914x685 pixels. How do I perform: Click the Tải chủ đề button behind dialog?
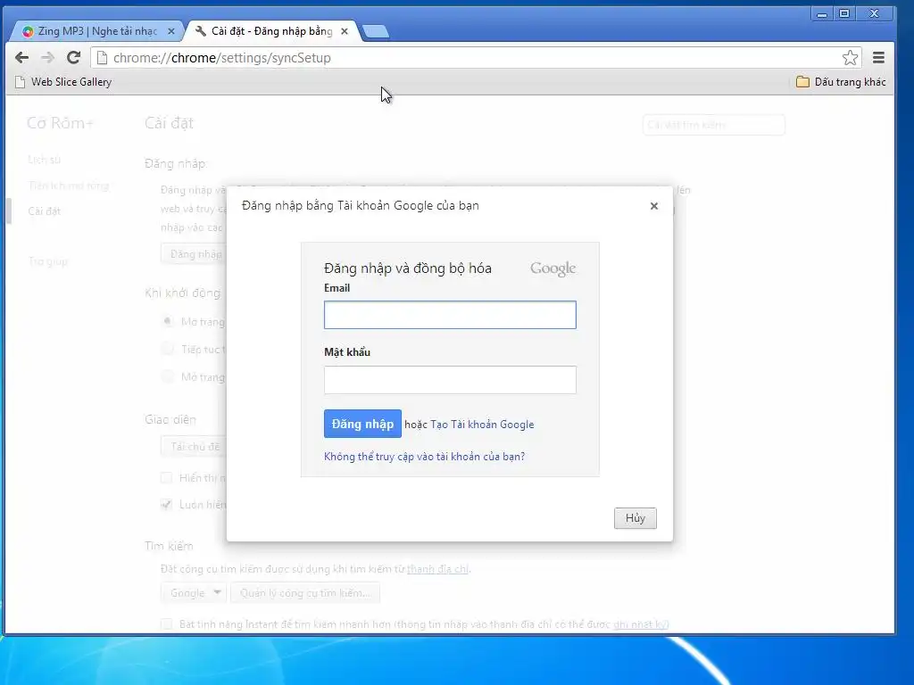pos(194,447)
